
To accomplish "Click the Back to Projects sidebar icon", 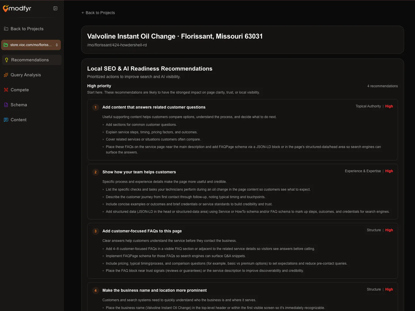I will [x=6, y=29].
